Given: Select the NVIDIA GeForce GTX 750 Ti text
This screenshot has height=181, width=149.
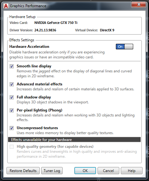Looking at the screenshot, I should [56, 23].
